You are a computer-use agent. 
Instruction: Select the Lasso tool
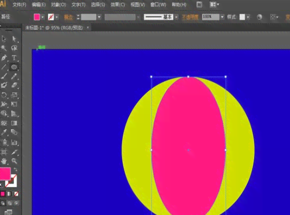point(14,48)
